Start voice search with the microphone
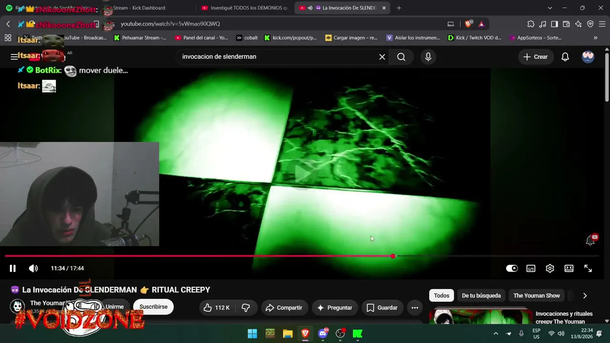 point(428,57)
